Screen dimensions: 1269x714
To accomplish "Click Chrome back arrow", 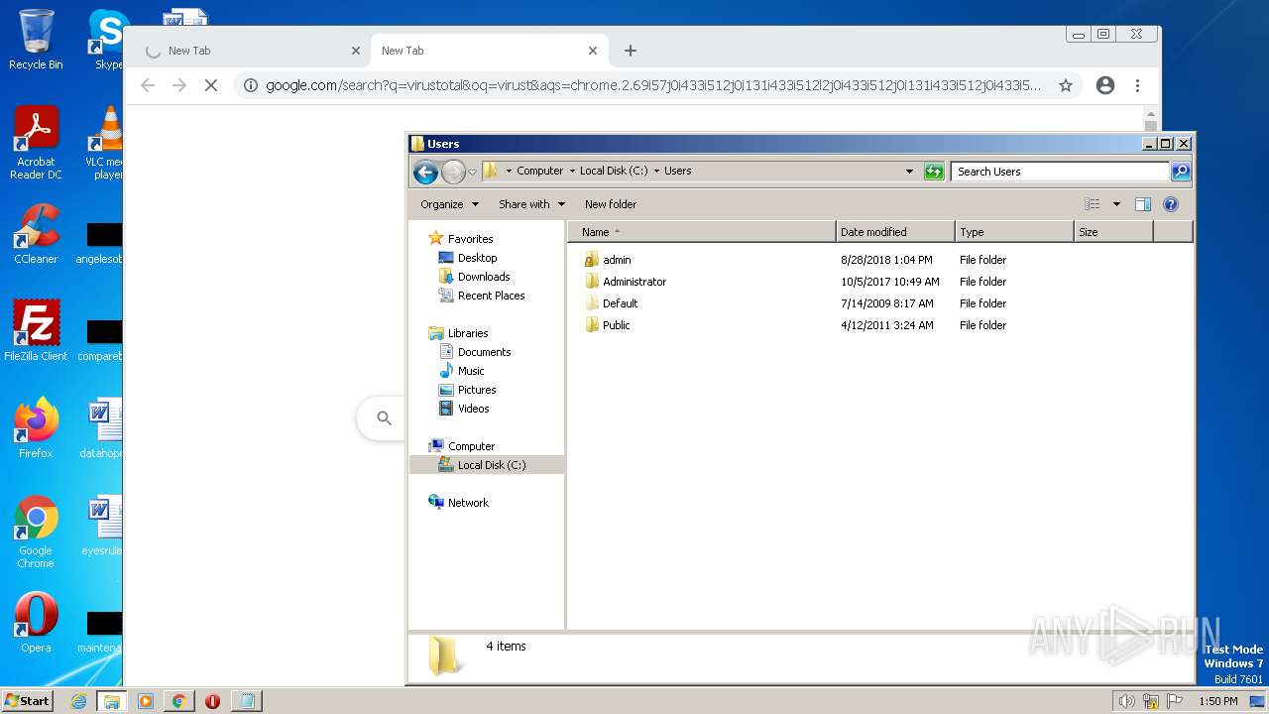I will (148, 85).
